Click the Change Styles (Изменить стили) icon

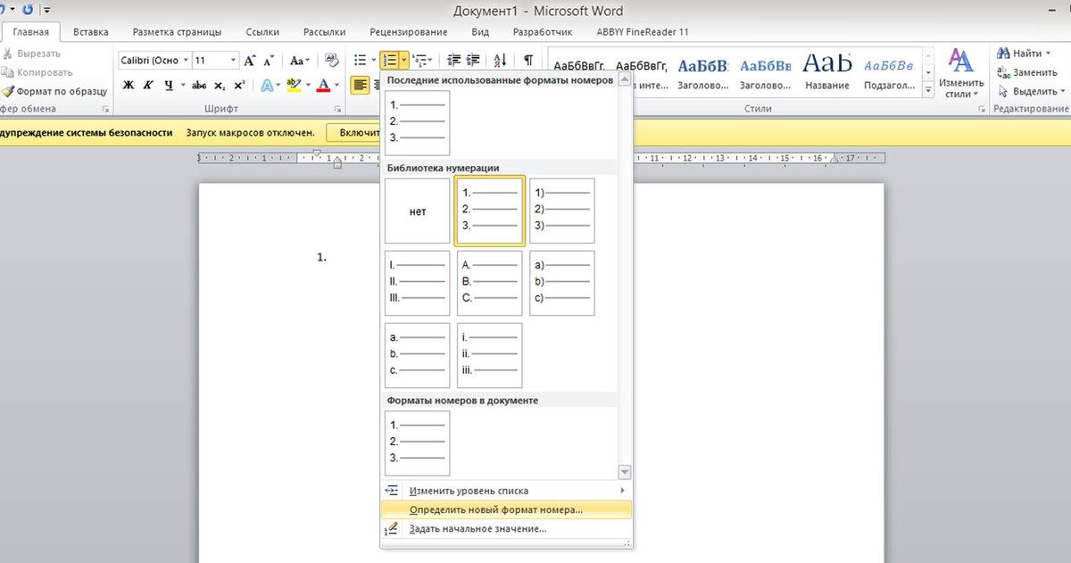[960, 73]
